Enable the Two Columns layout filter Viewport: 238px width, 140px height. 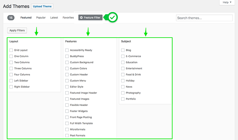pyautogui.click(x=11, y=62)
